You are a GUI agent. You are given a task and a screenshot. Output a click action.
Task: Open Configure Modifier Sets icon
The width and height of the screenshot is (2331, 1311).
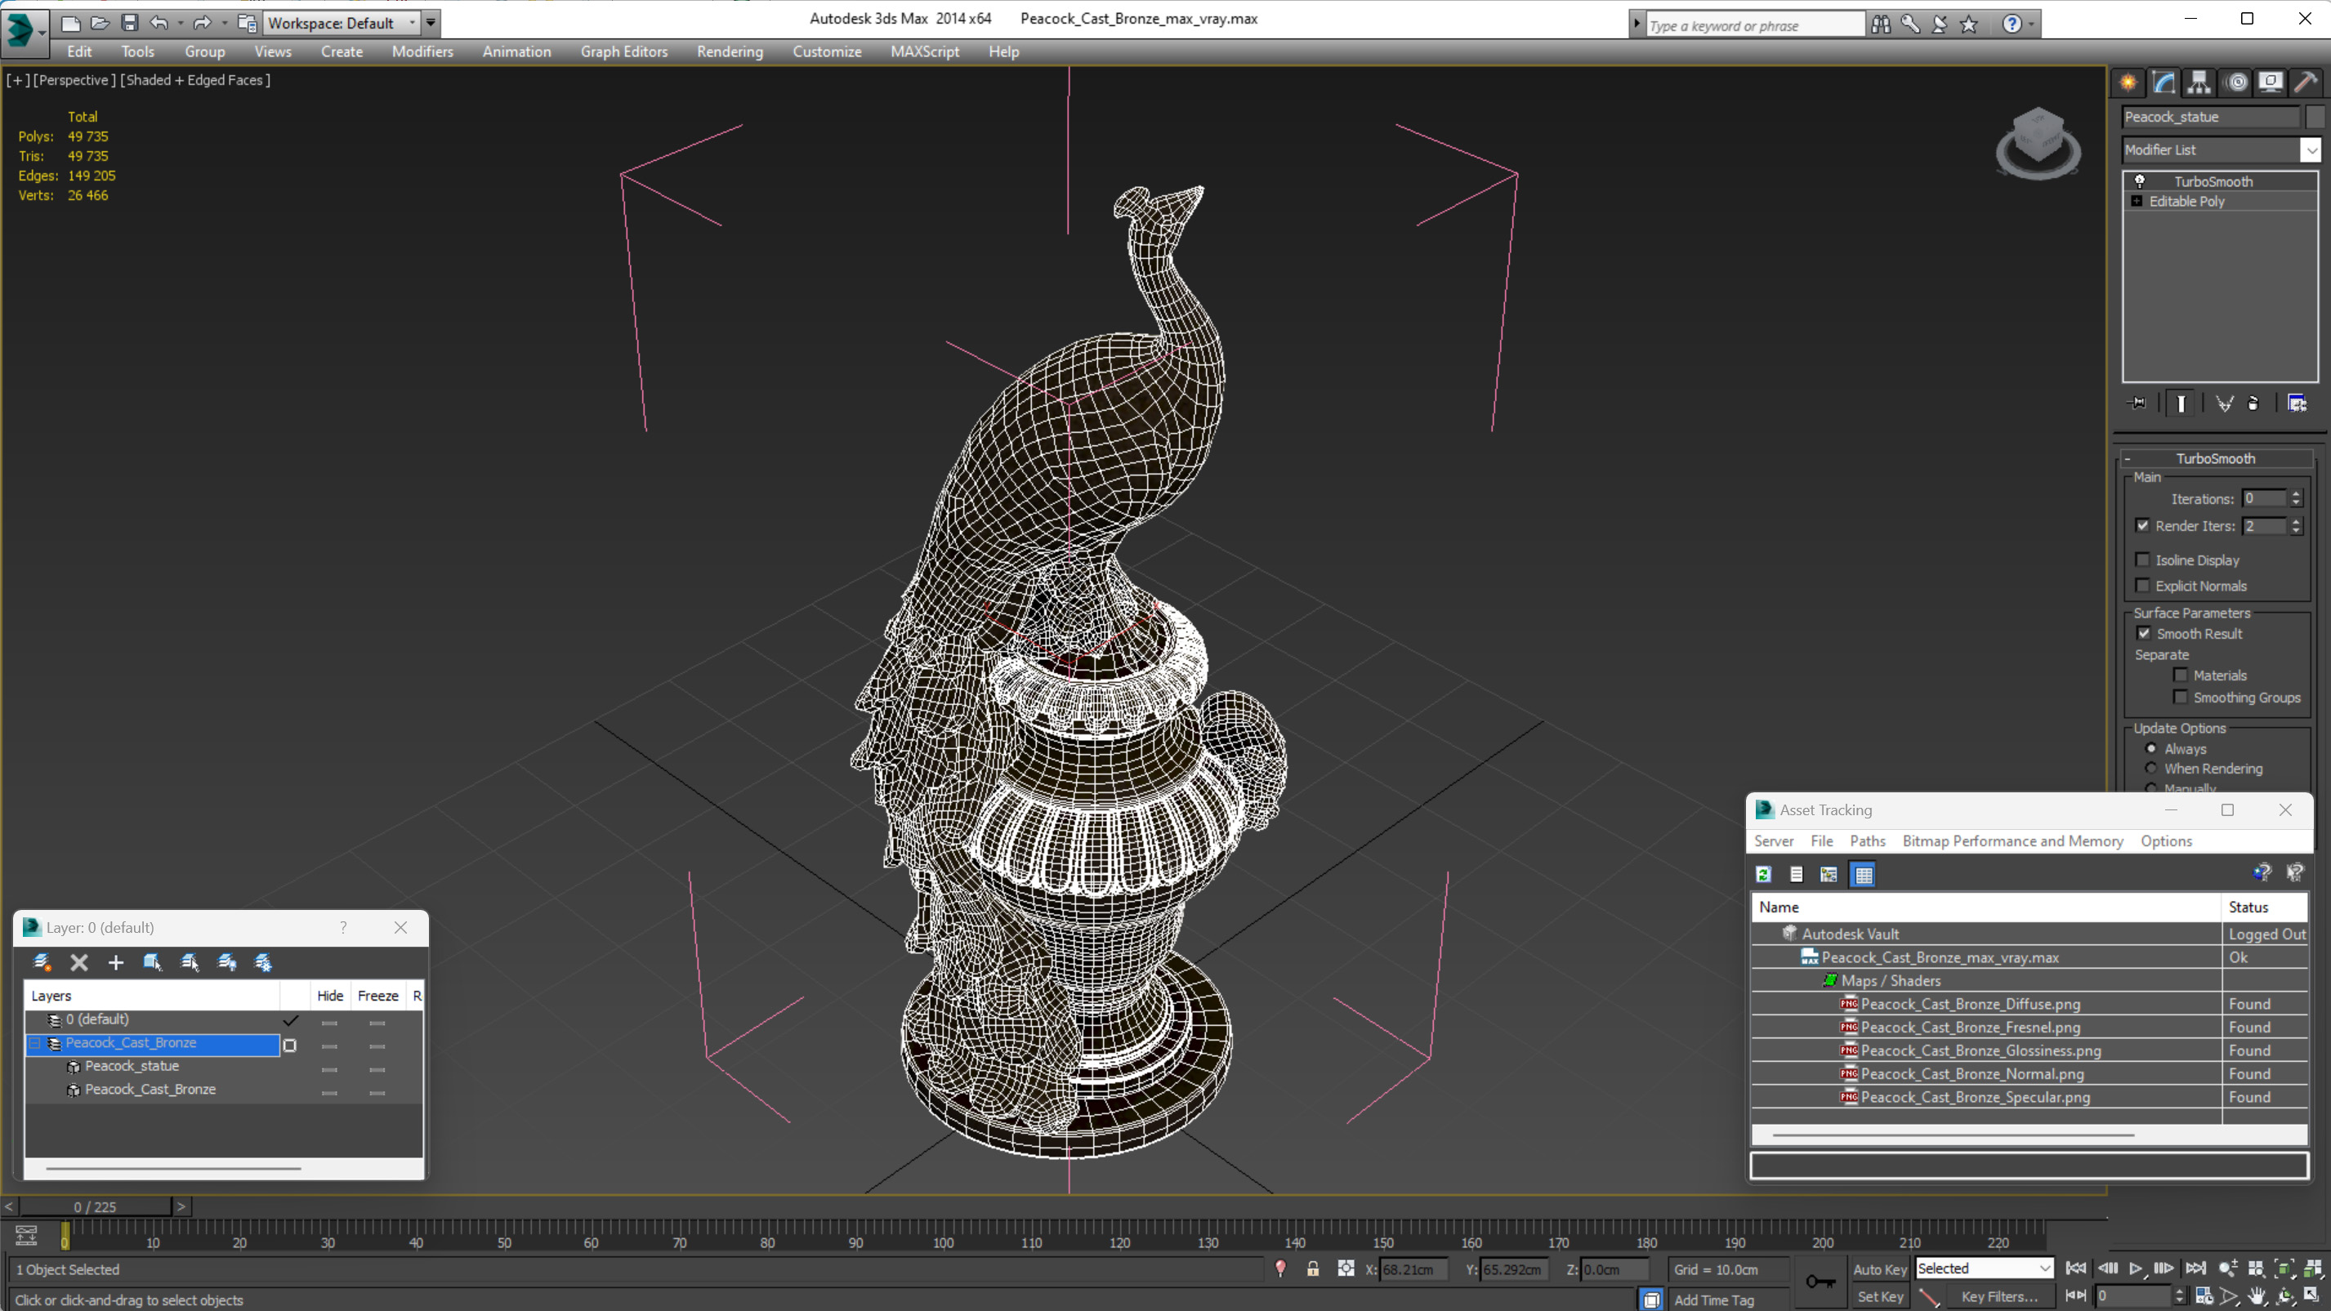pyautogui.click(x=2297, y=403)
